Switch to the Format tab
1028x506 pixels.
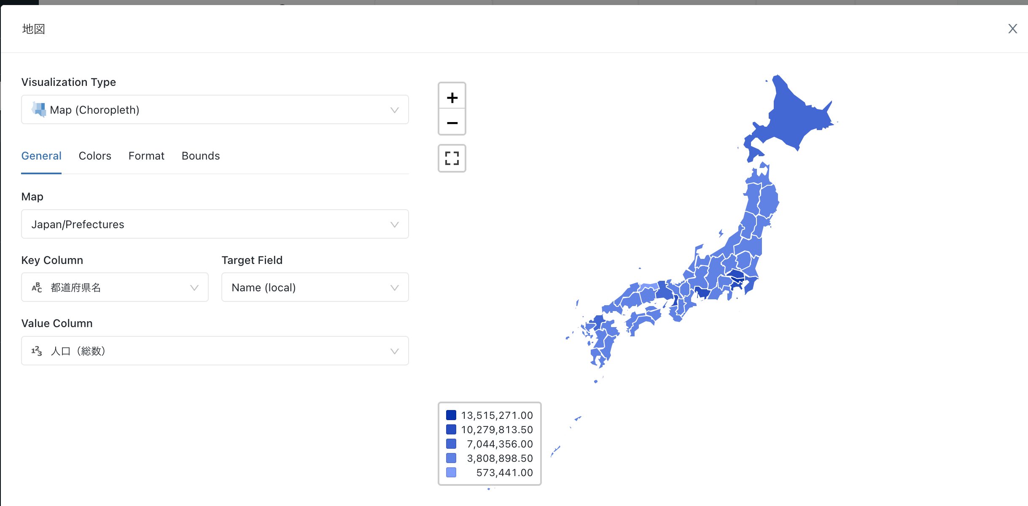click(146, 156)
